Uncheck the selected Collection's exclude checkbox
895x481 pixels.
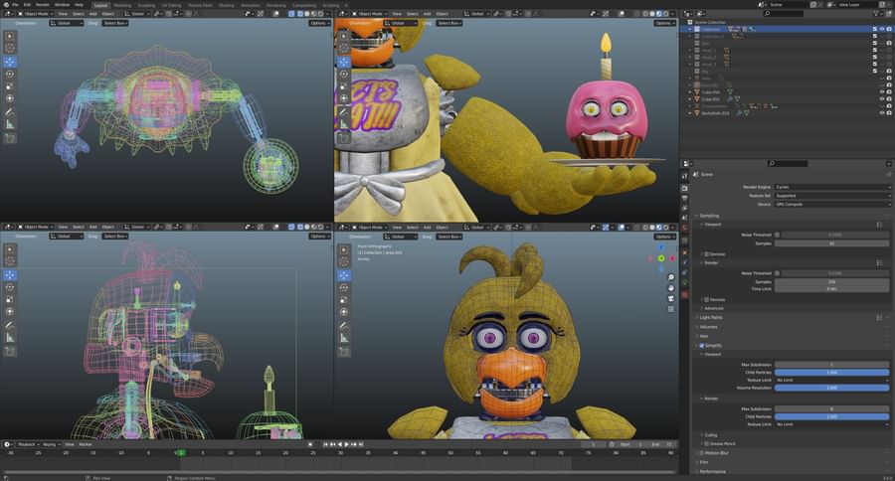pyautogui.click(x=874, y=29)
